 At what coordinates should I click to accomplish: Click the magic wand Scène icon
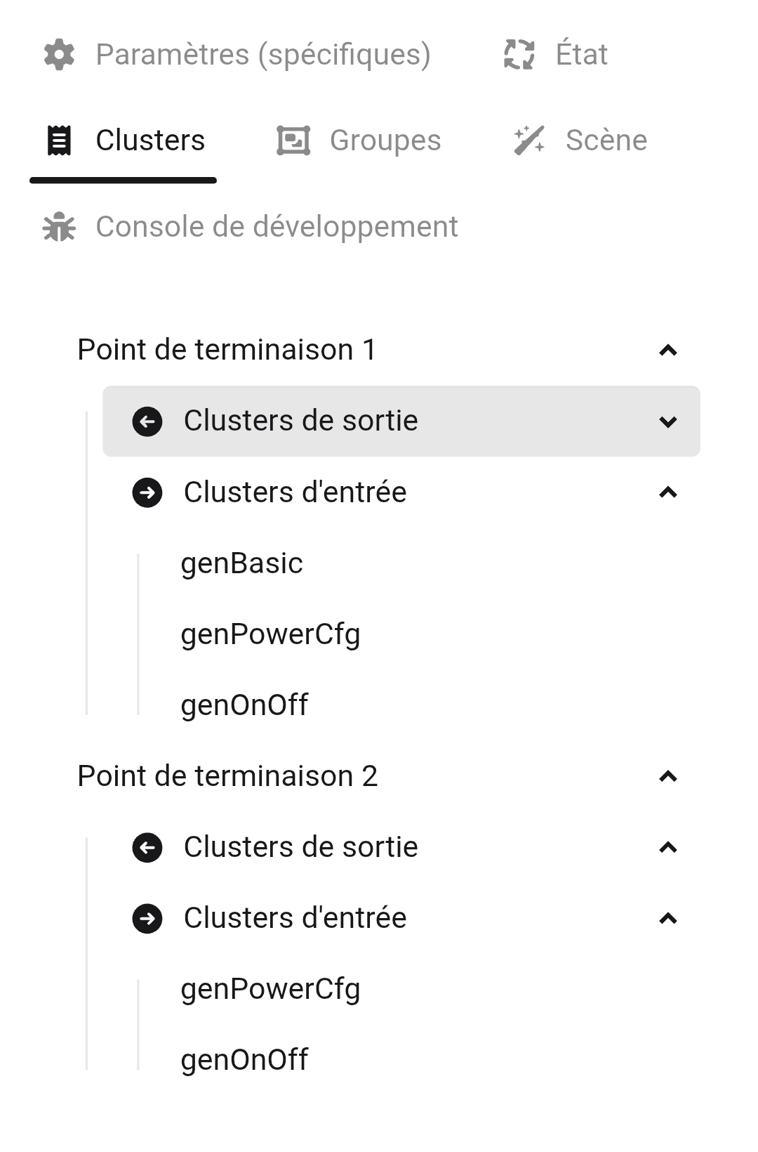528,140
